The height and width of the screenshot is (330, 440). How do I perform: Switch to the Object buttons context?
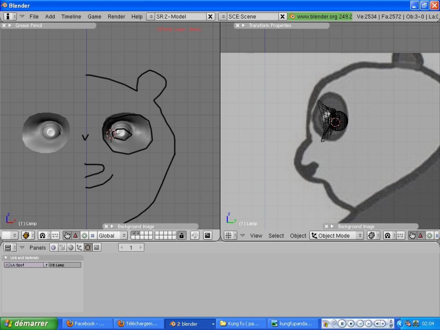click(79, 247)
